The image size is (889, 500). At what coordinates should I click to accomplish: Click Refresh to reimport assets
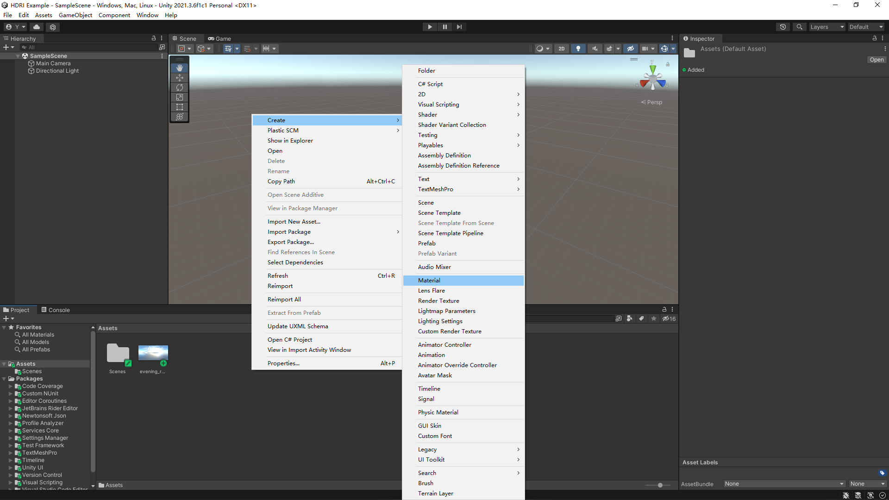tap(278, 275)
